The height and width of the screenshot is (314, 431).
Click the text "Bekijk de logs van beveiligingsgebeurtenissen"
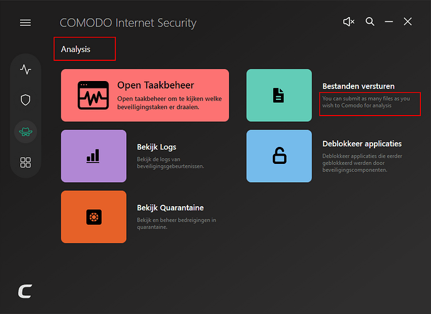point(171,163)
